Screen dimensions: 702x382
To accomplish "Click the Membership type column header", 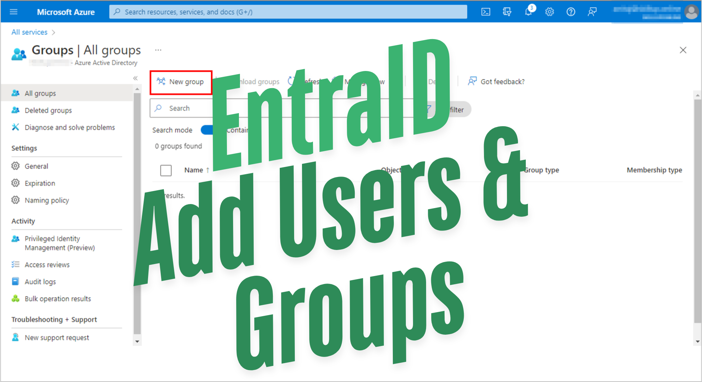I will pos(654,170).
